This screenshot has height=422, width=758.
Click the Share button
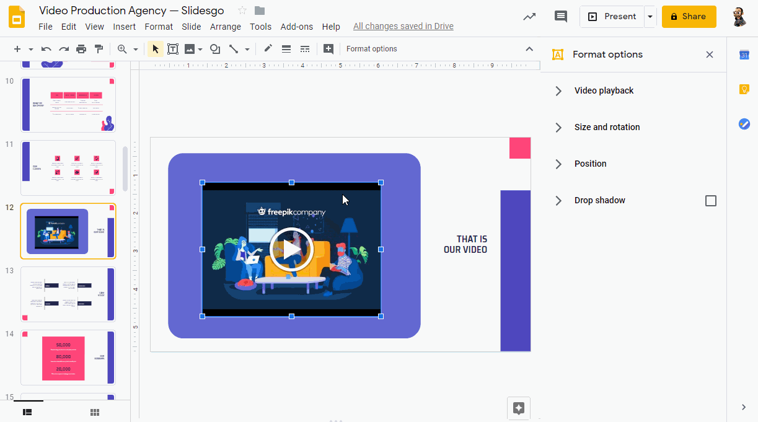tap(689, 17)
